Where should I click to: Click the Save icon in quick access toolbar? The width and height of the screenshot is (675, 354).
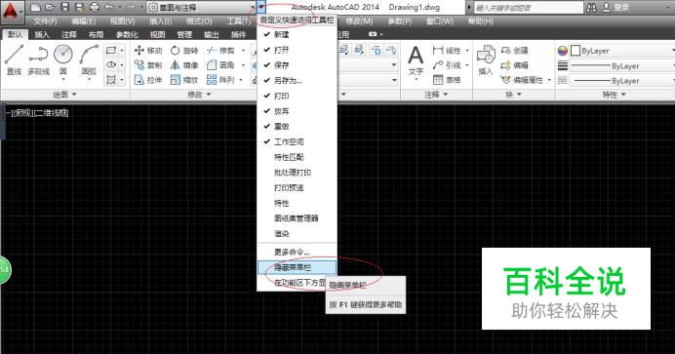click(x=64, y=7)
